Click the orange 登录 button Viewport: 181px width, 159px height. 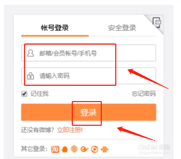[89, 112]
